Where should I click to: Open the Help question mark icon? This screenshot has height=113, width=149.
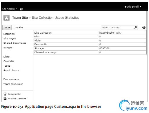point(144,28)
